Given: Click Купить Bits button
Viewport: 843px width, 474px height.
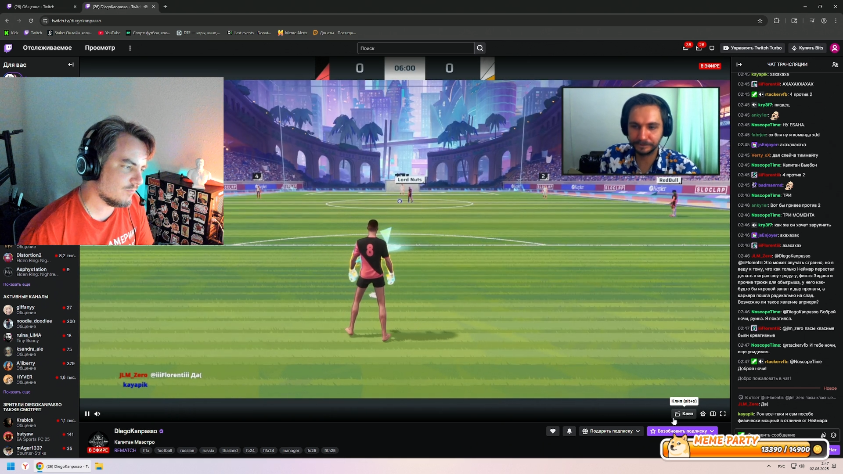Looking at the screenshot, I should [x=807, y=48].
